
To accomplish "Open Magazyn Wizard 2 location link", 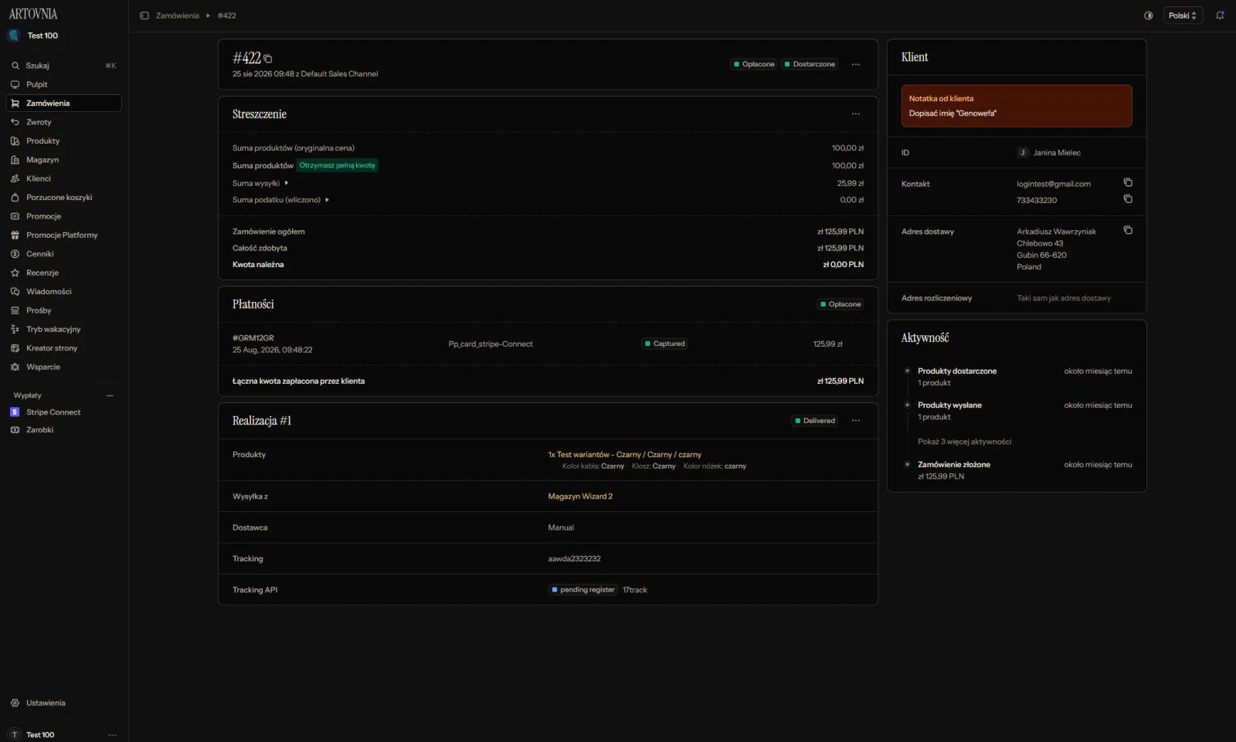I will pyautogui.click(x=580, y=496).
